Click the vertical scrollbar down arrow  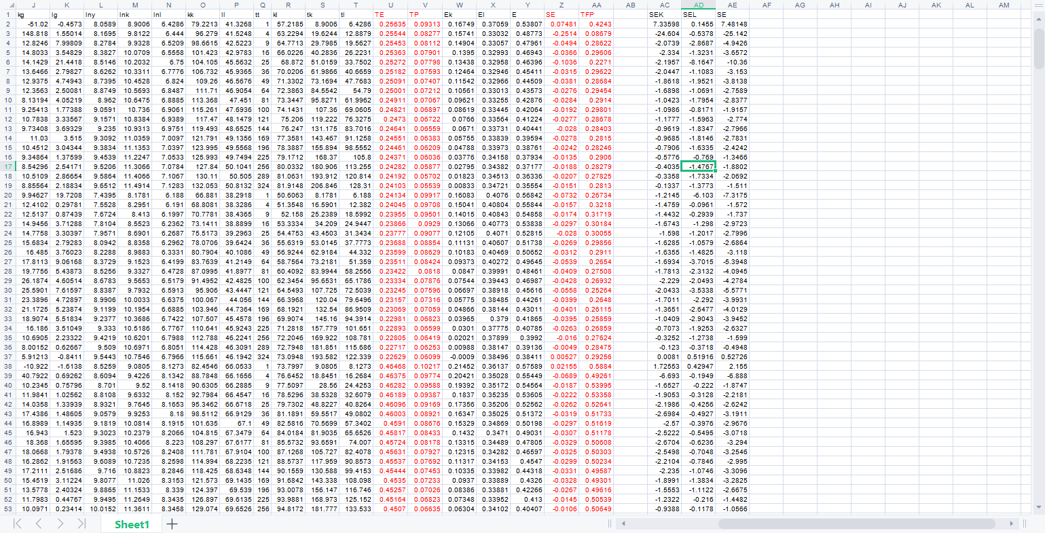1038,507
